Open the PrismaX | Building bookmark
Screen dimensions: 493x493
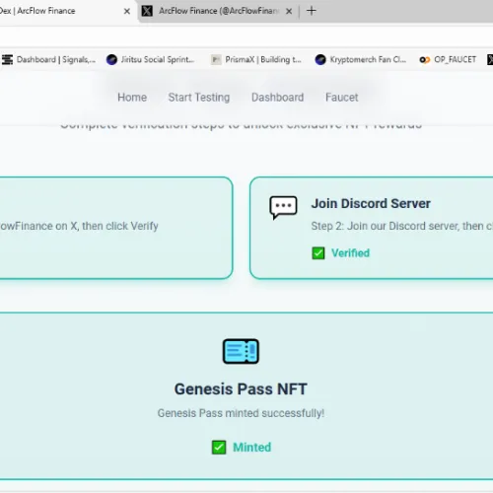click(x=256, y=60)
